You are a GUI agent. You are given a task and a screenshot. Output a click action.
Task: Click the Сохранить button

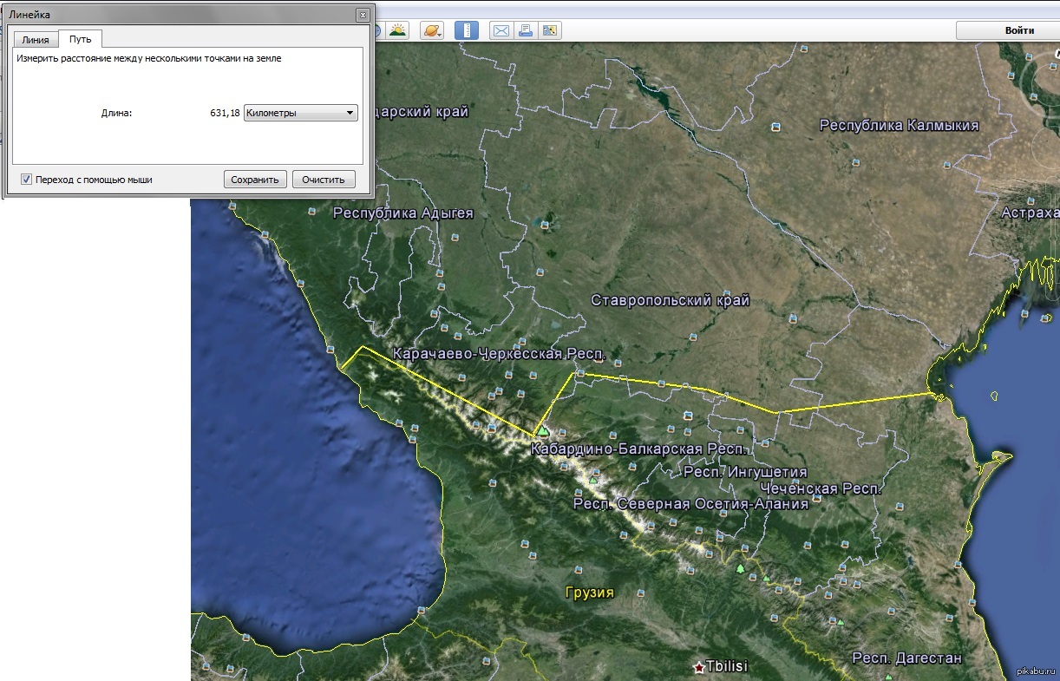tap(255, 180)
